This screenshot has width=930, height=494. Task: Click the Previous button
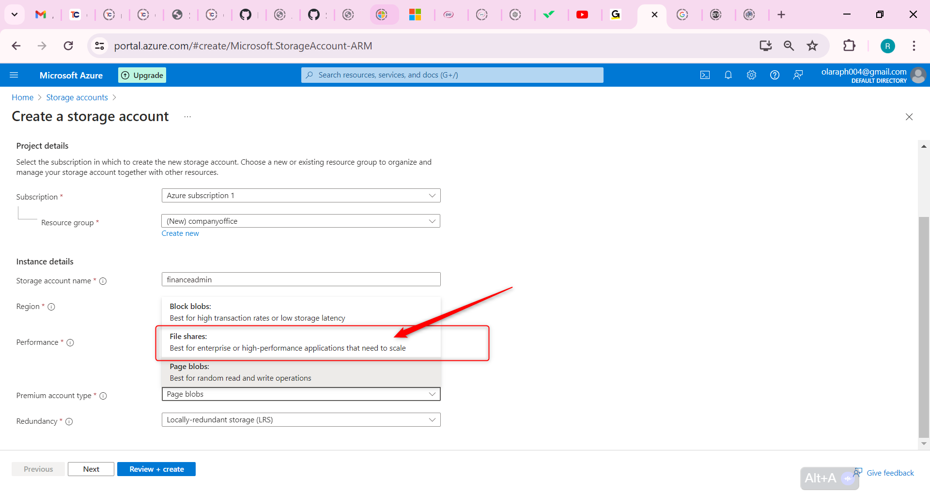(38, 469)
